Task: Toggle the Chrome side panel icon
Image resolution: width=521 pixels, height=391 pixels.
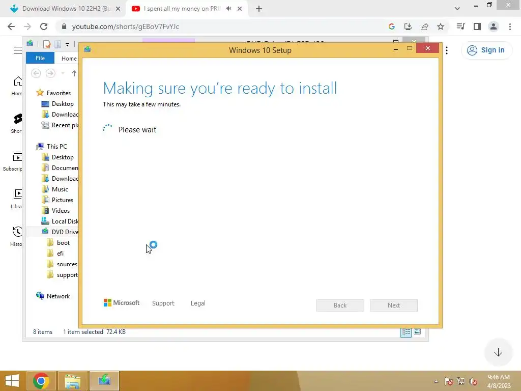Action: 477,26
